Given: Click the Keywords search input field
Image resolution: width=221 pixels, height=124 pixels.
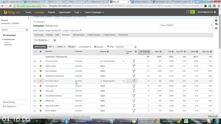Looking at the screenshot, I should pyautogui.click(x=125, y=47).
